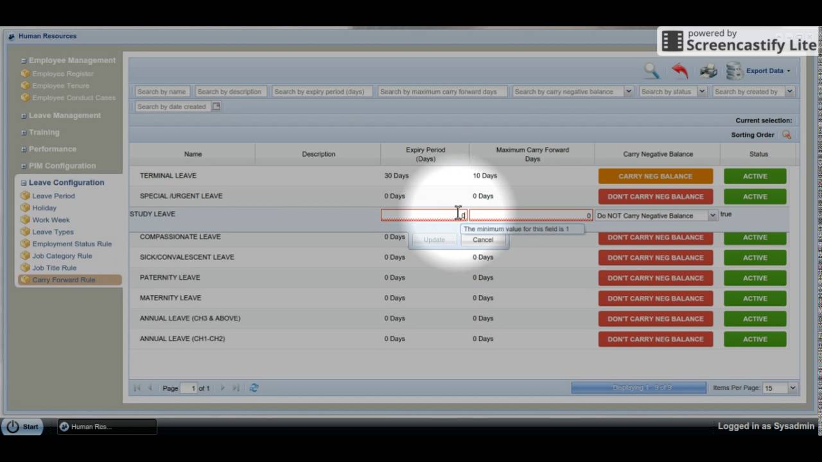This screenshot has width=822, height=462.
Task: Click Study Leave expiry period input
Action: tap(424, 216)
